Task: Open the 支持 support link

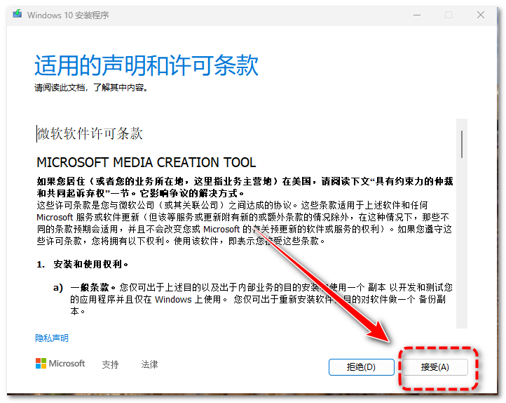Action: 110,364
